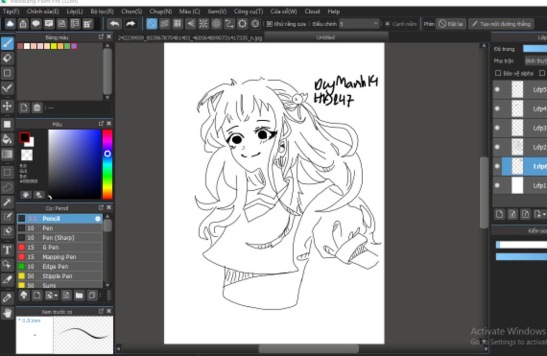The width and height of the screenshot is (547, 356).
Task: Click Tạo một đường thẳng button
Action: (501, 24)
